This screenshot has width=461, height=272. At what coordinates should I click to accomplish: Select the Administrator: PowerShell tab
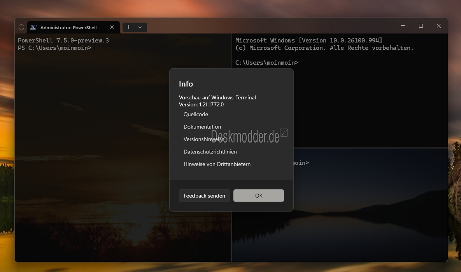[x=74, y=27]
